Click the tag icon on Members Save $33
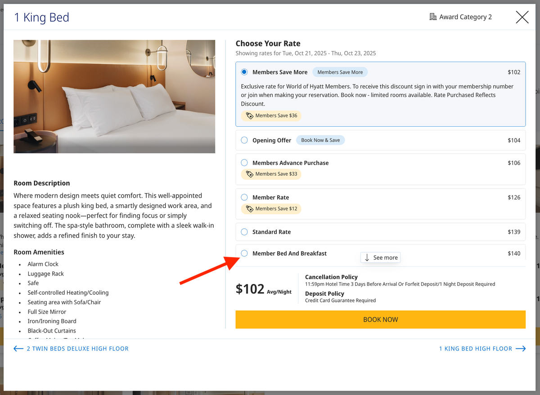 (x=250, y=174)
